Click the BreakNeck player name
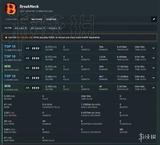This screenshot has height=145, width=160. click(x=29, y=6)
